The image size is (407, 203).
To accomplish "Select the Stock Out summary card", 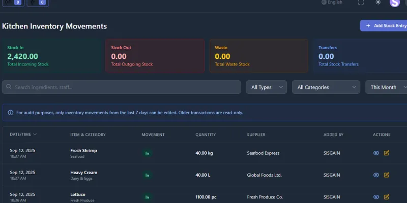I will click(x=155, y=56).
